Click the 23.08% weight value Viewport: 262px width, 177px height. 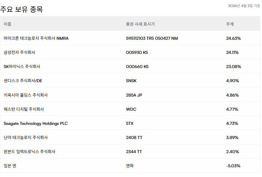click(x=234, y=67)
